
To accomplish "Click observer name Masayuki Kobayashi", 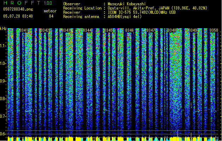I will tap(127, 4).
